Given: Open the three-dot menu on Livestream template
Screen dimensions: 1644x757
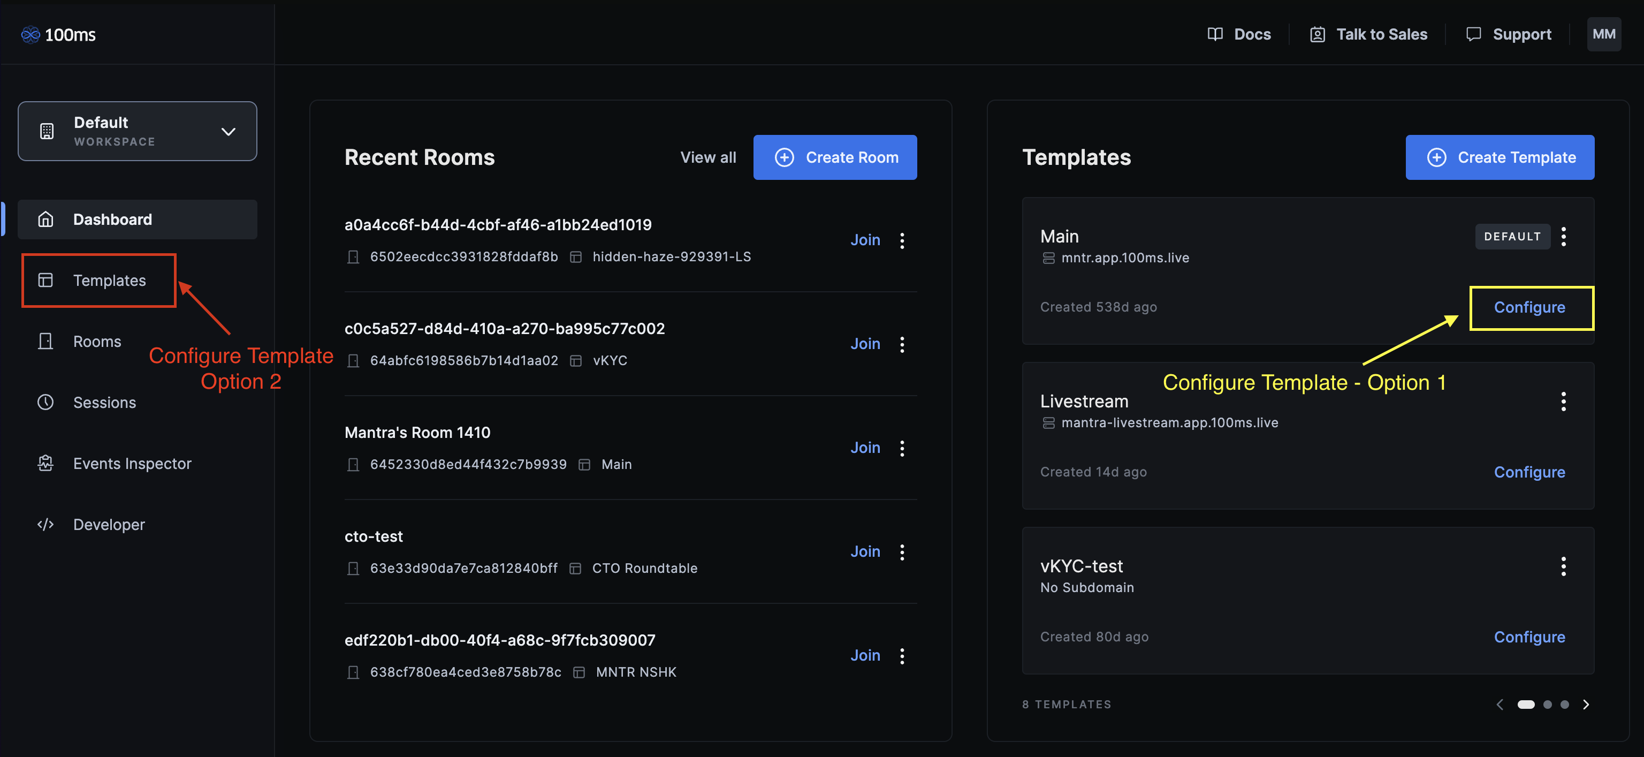Looking at the screenshot, I should tap(1564, 402).
